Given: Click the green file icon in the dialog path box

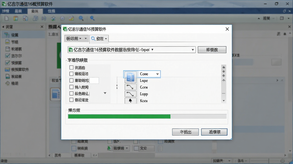Looking at the screenshot, I should (x=71, y=50).
